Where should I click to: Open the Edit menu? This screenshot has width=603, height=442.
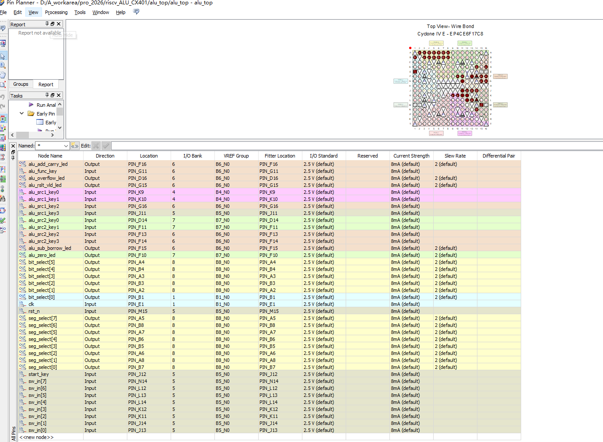click(18, 12)
